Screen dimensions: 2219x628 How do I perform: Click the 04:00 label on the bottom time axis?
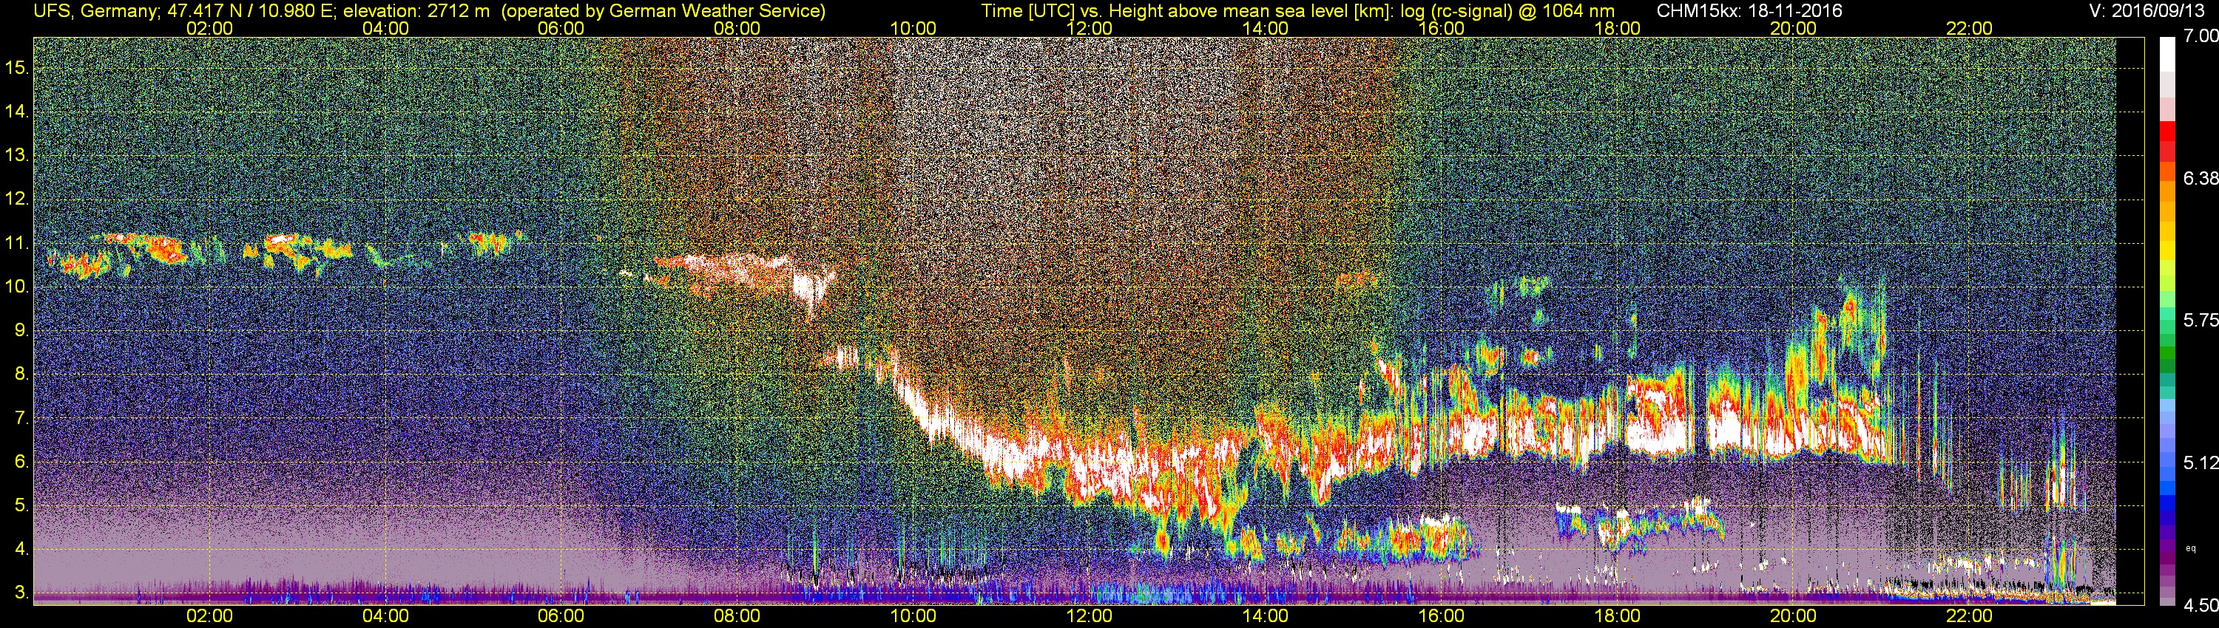click(385, 616)
